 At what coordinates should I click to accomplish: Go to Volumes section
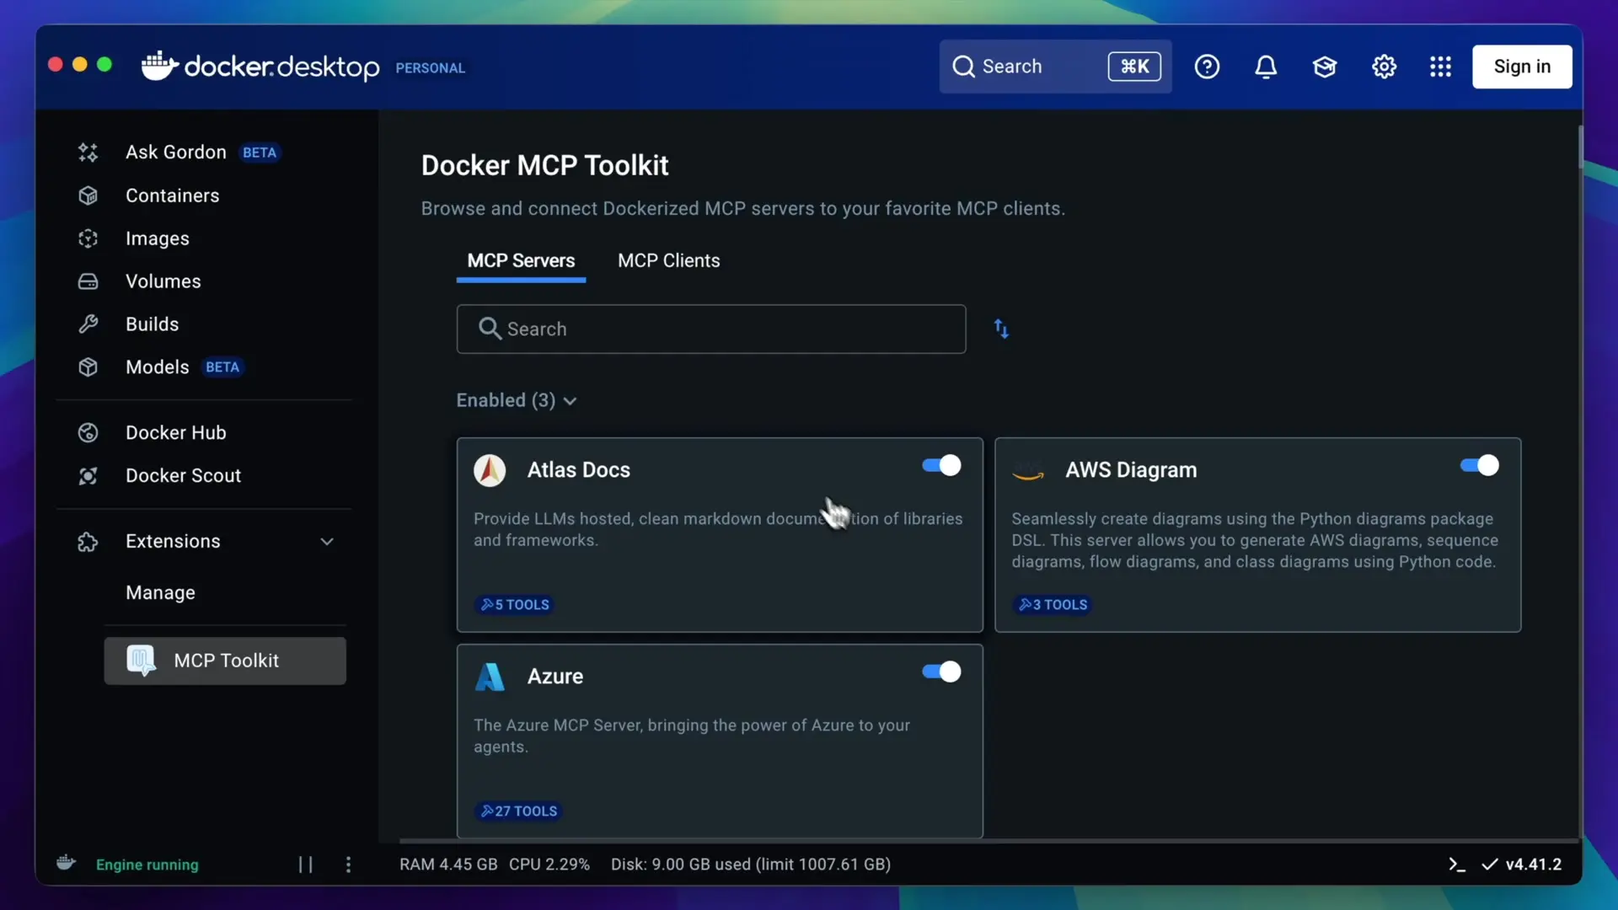click(x=163, y=281)
